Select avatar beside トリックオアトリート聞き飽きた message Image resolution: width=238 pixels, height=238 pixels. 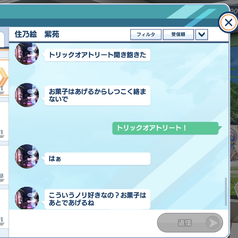click(27, 53)
